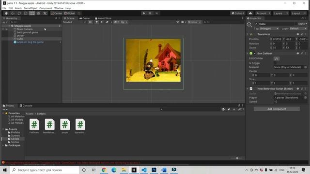Toggle Global/Local handle rotation
Image resolution: width=310 pixels, height=174 pixels.
tap(70, 13)
